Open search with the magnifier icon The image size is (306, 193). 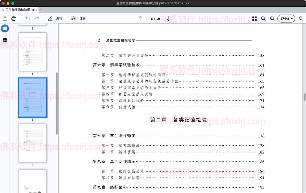(x=301, y=18)
